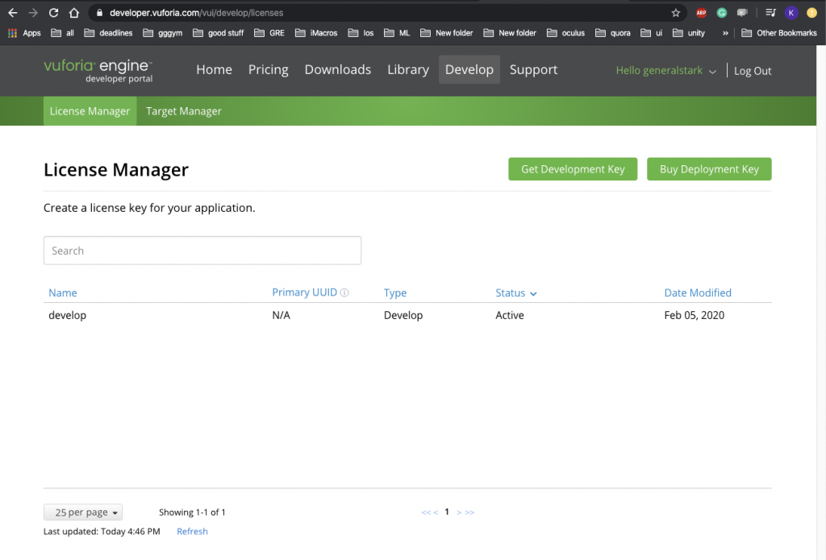Click the Status sort direction arrow
This screenshot has height=560, width=826.
click(x=533, y=293)
